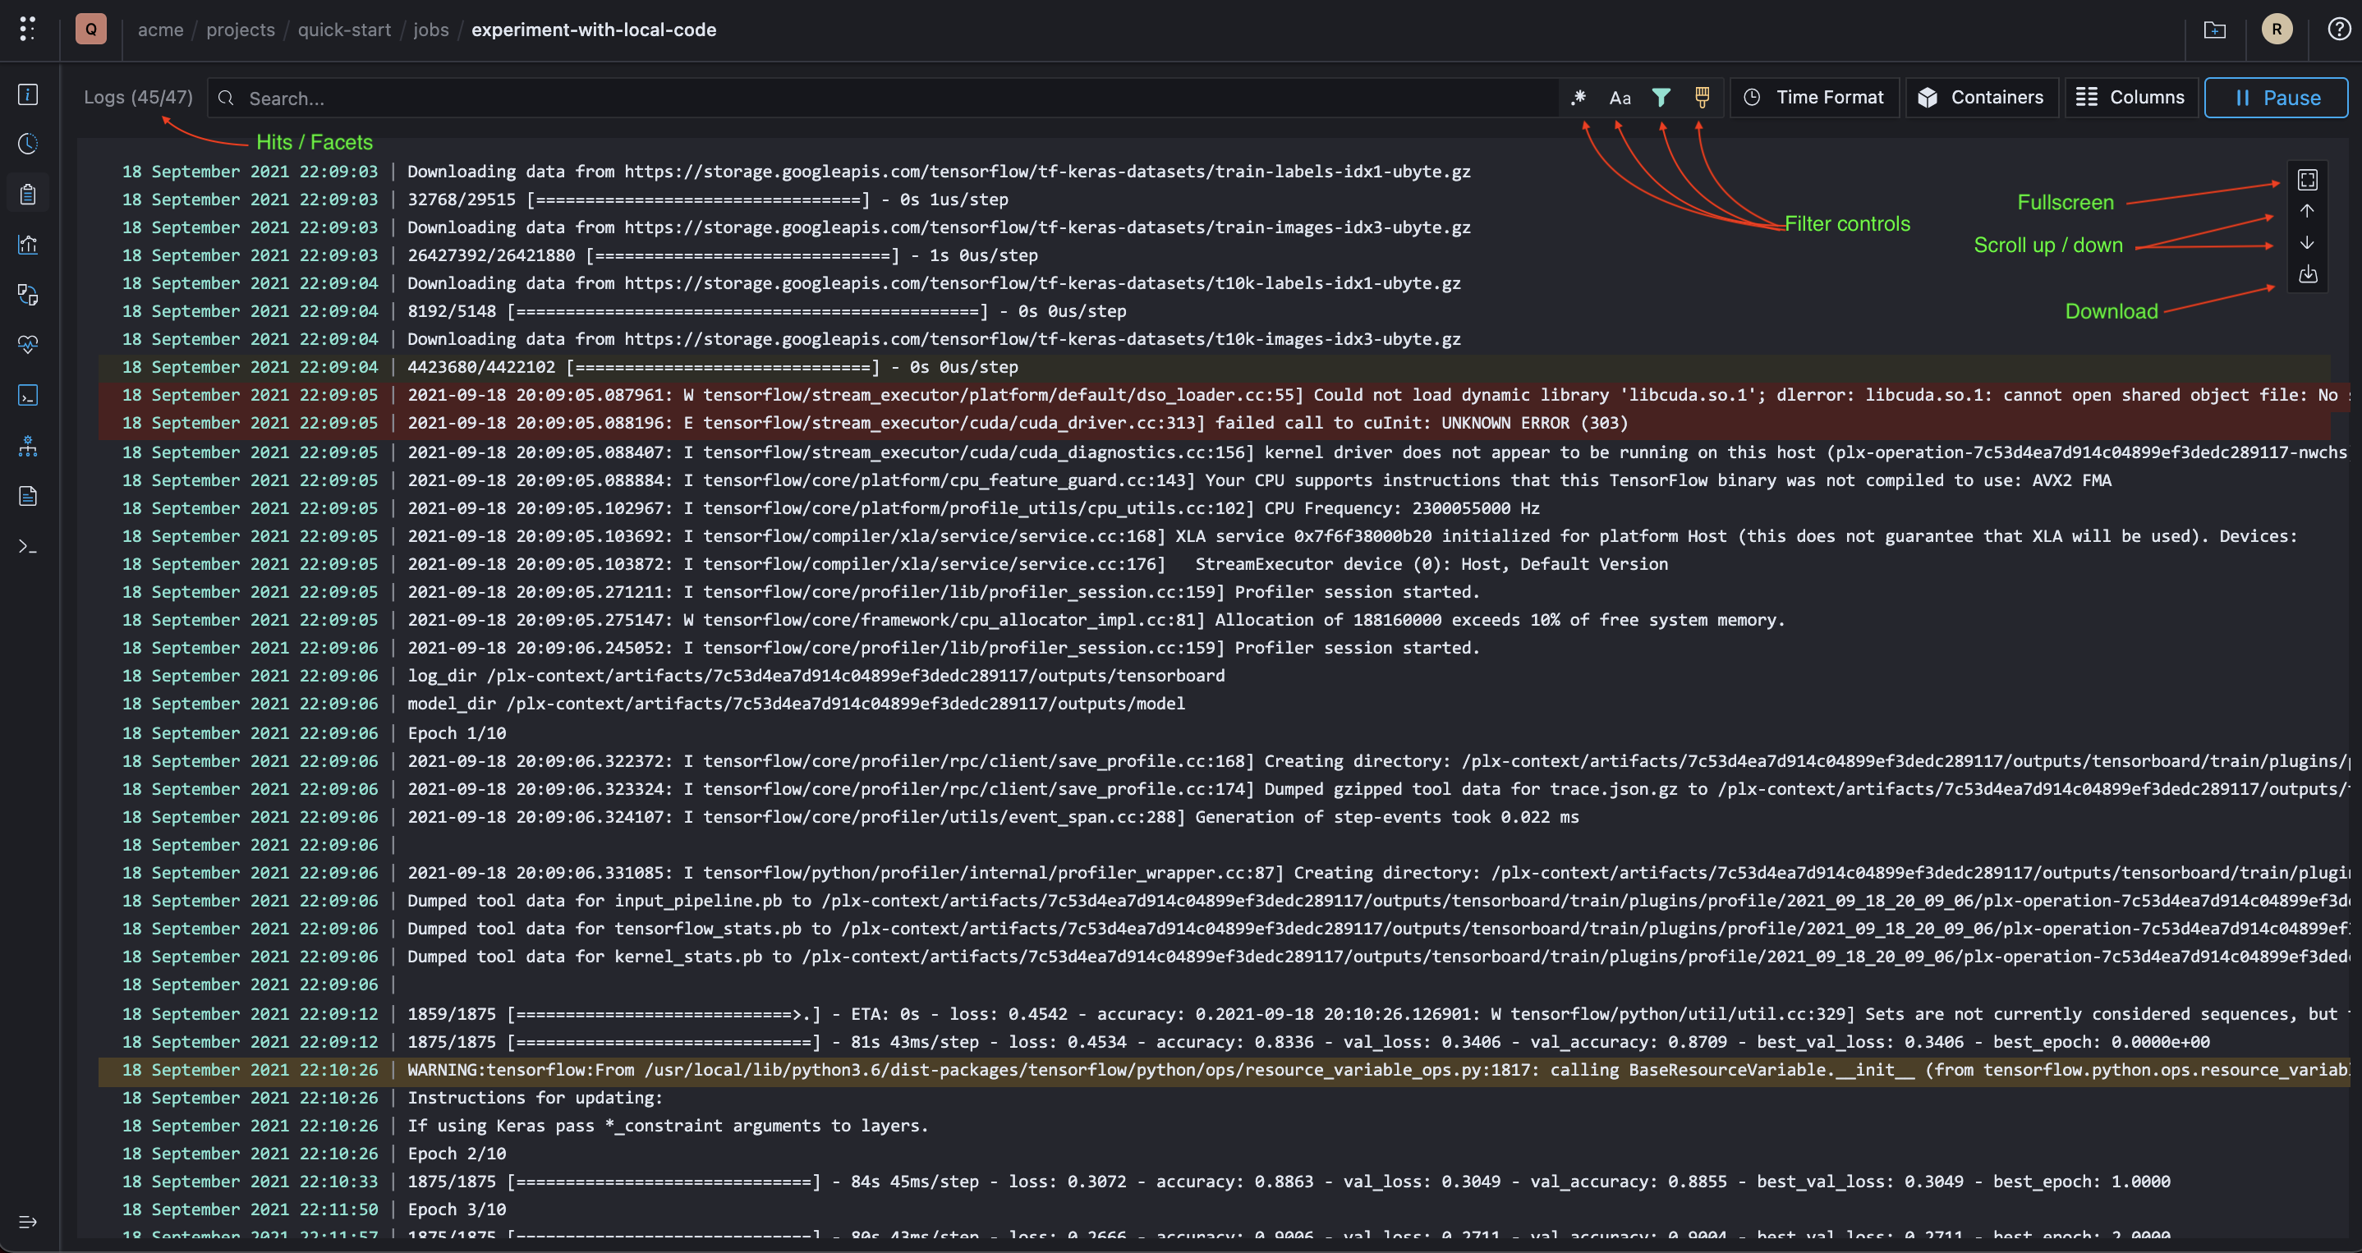The width and height of the screenshot is (2362, 1253).
Task: Toggle the funnel filter control
Action: click(1661, 97)
